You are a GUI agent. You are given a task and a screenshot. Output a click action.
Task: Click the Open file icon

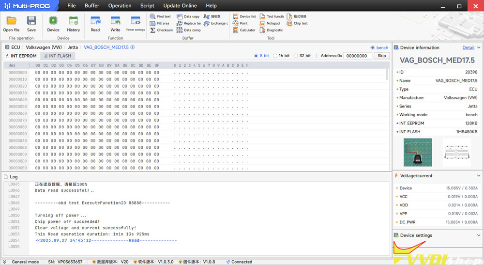11,21
